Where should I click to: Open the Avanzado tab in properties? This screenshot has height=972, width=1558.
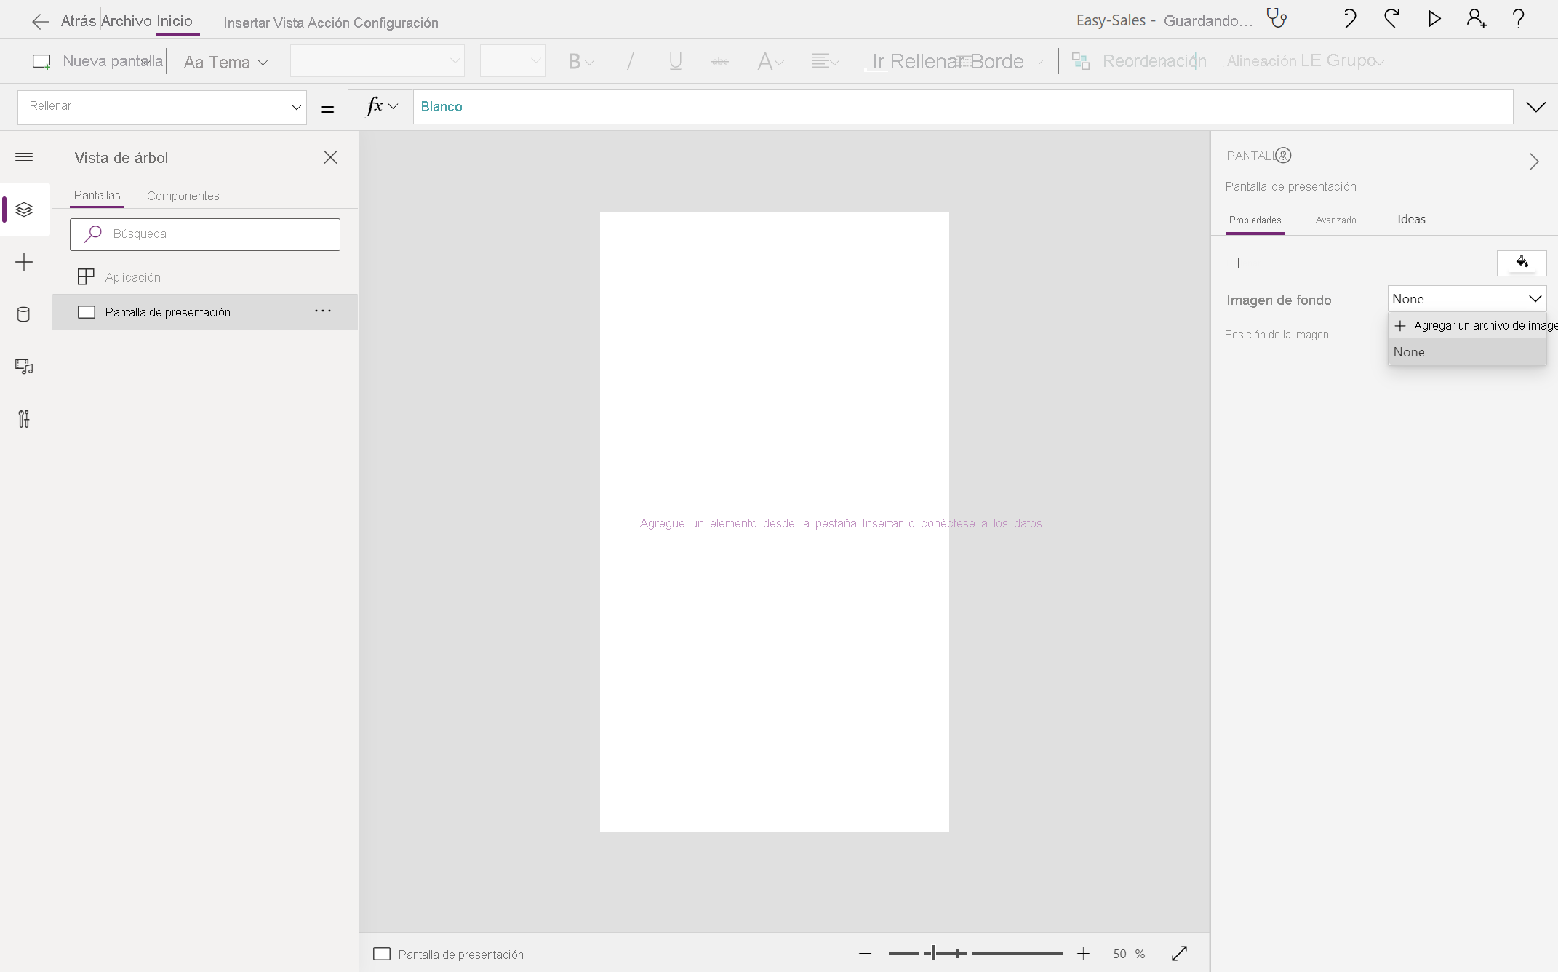[x=1335, y=220]
